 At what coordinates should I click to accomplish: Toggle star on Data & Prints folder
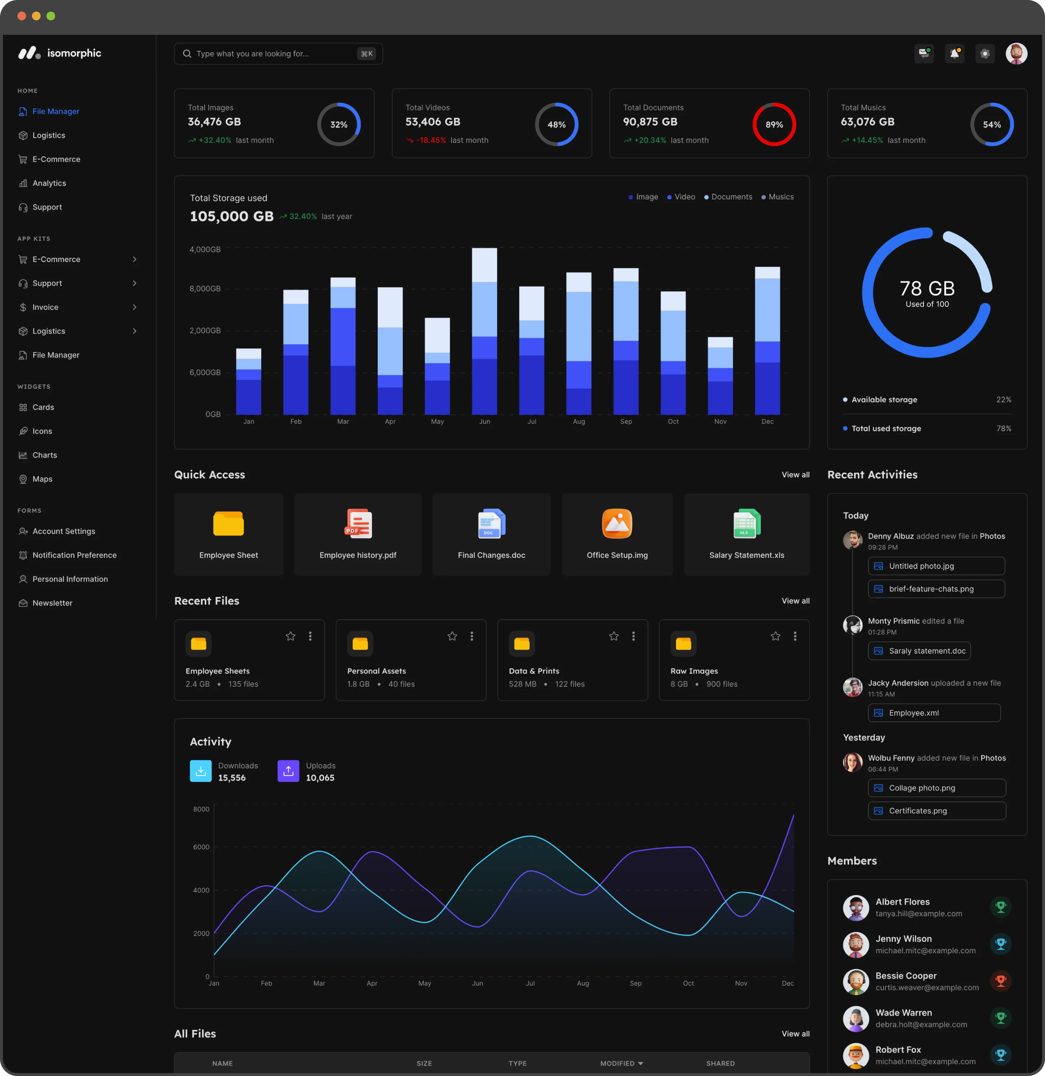[613, 636]
